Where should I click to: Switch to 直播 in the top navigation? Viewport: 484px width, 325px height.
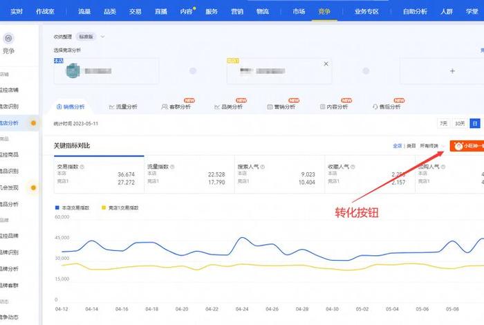pyautogui.click(x=161, y=12)
